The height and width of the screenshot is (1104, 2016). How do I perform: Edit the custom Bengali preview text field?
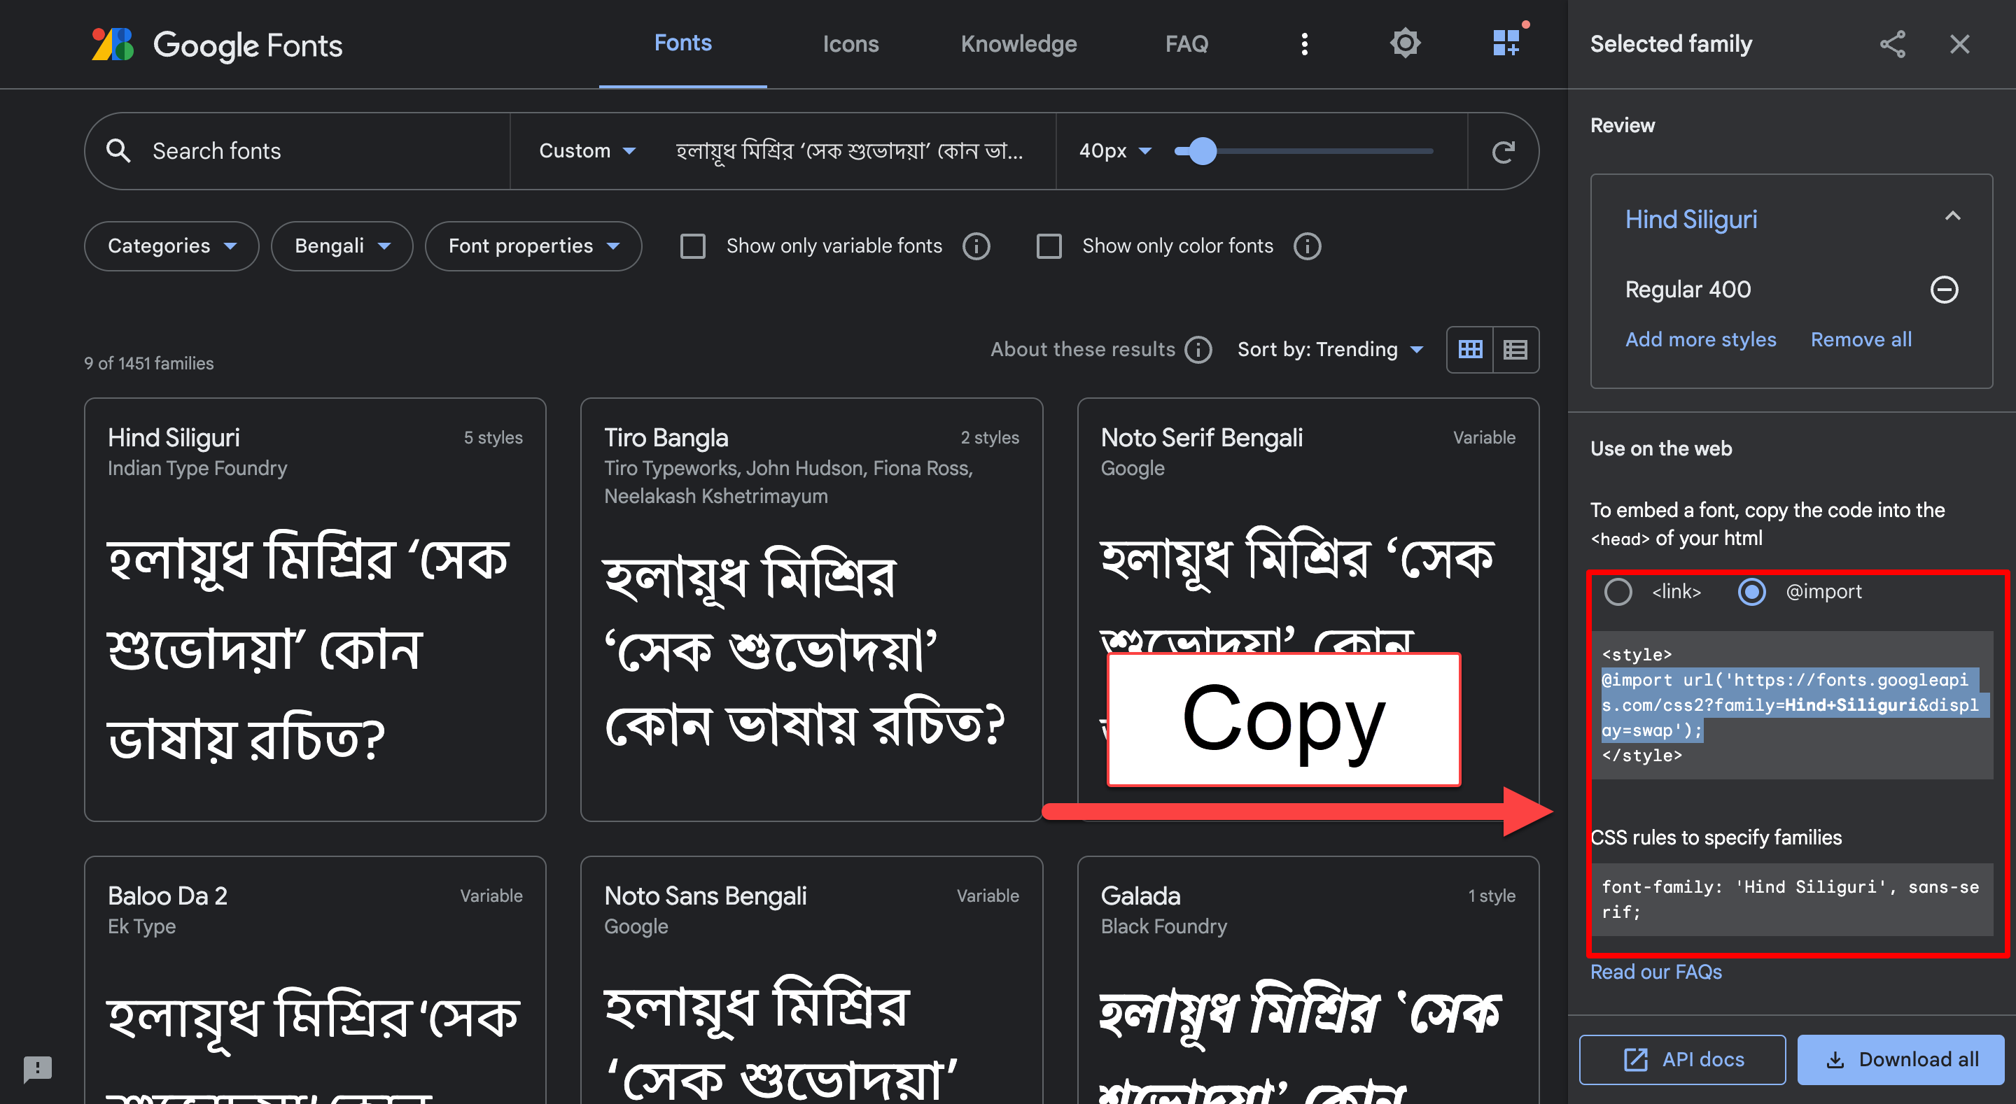pyautogui.click(x=849, y=150)
